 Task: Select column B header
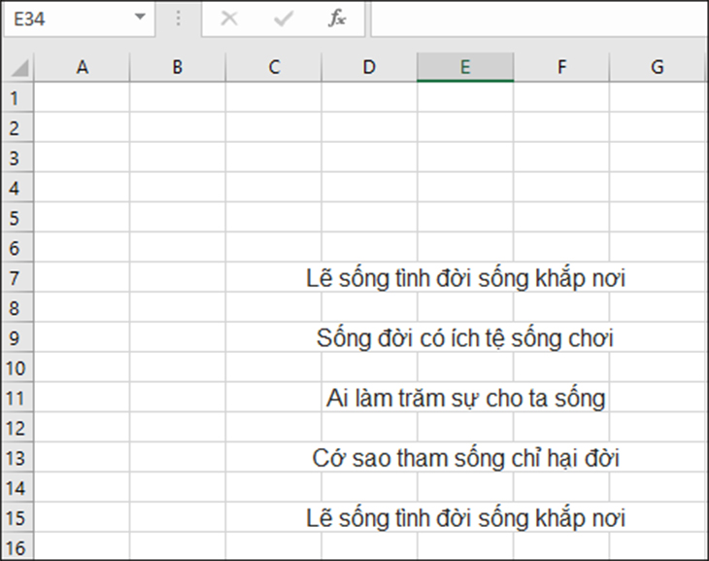point(177,67)
